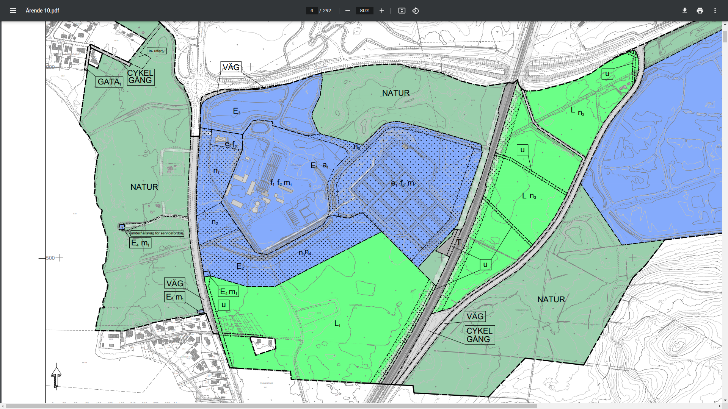Download the PDF file

click(x=685, y=11)
